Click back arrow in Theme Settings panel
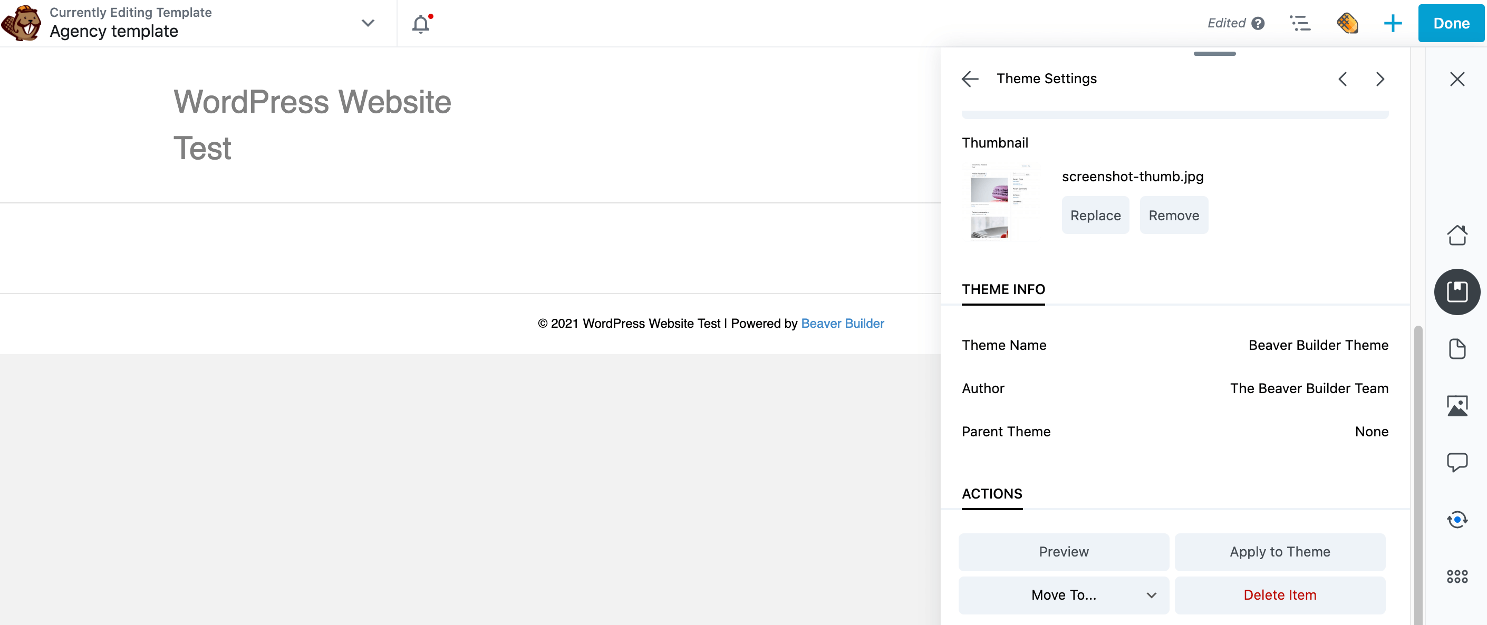This screenshot has width=1487, height=625. tap(970, 79)
